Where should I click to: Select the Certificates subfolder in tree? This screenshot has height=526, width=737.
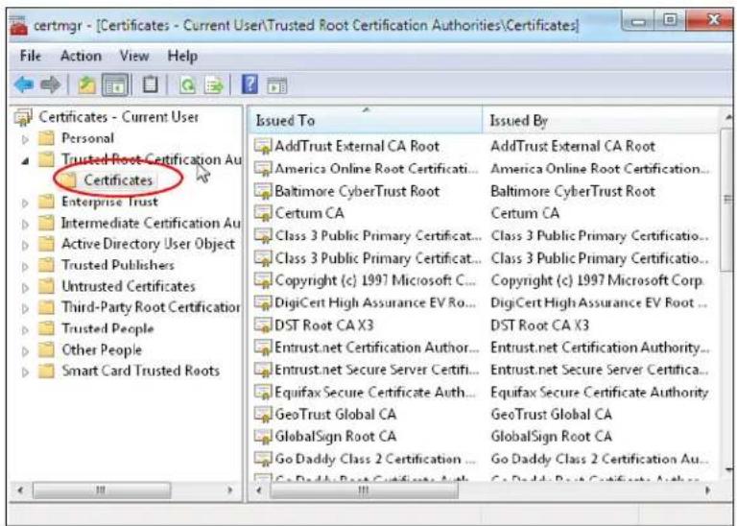pyautogui.click(x=118, y=180)
